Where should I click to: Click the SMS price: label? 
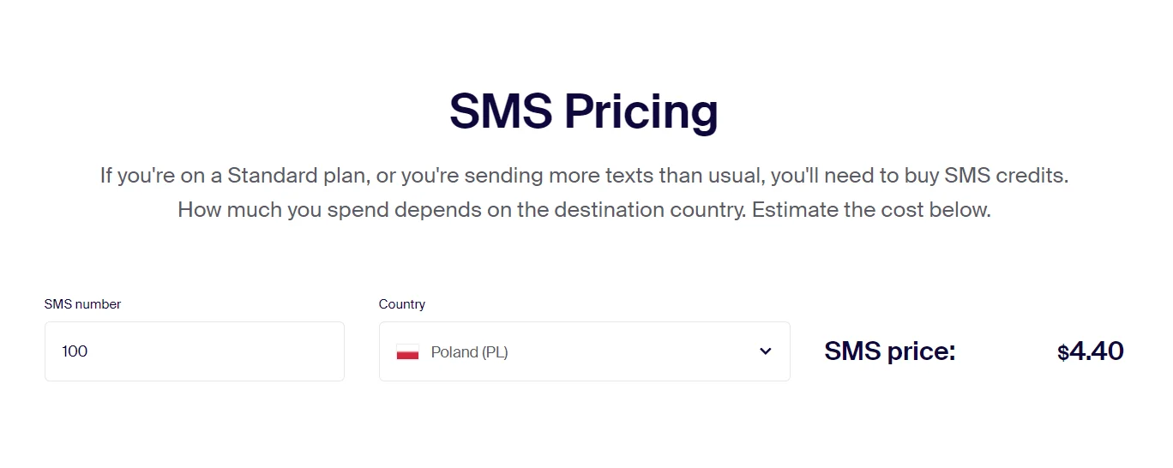pyautogui.click(x=889, y=351)
